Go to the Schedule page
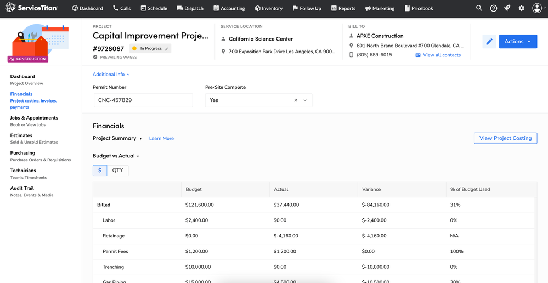Screen dimensions: 548x283 point(154,8)
